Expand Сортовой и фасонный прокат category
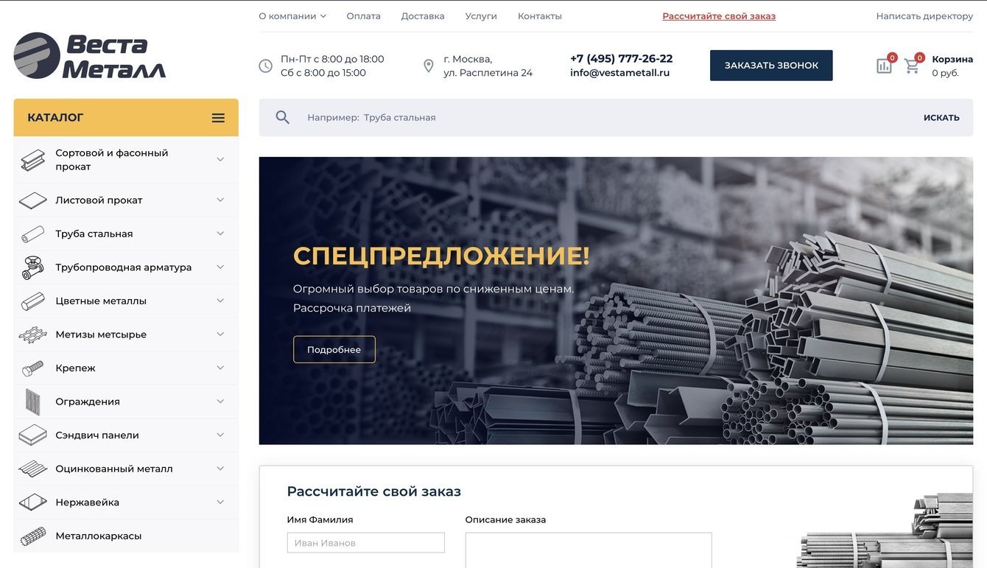Screen dimensions: 987x568 coord(220,159)
